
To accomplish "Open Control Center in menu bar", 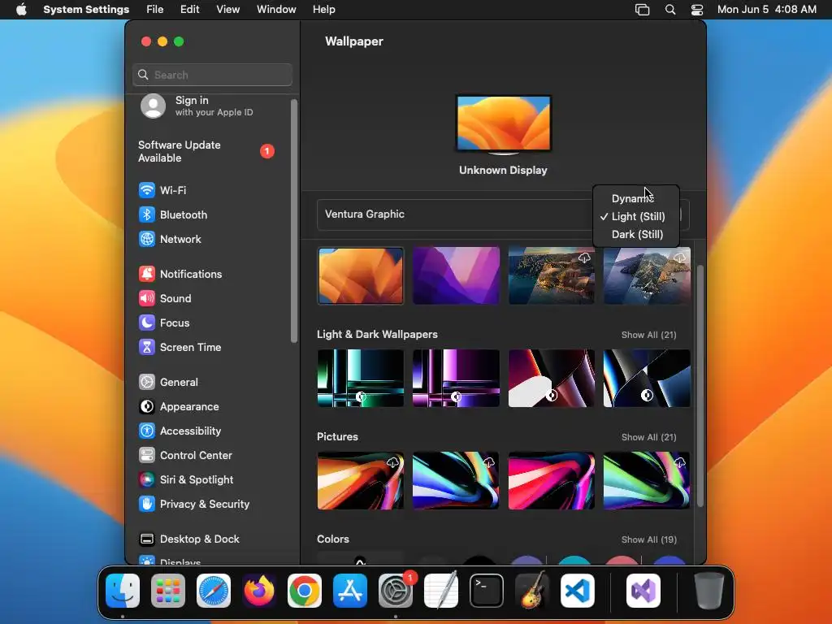I will tap(696, 10).
